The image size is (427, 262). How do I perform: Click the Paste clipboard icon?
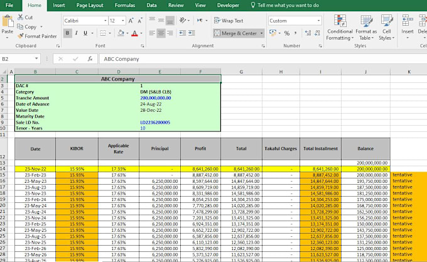tap(8, 21)
